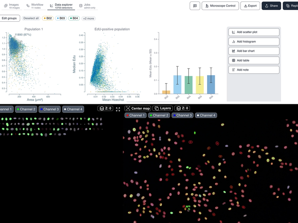This screenshot has width=298, height=223.
Task: Click the Images tab picture icon
Action: [x=6, y=6]
